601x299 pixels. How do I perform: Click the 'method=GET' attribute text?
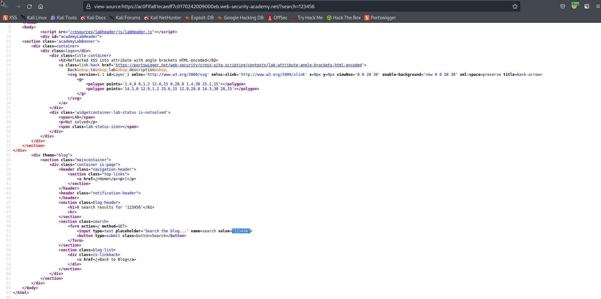tap(113, 226)
